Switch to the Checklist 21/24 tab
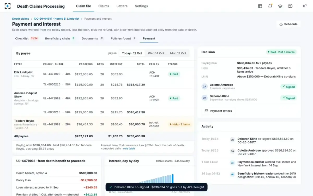313x196 pixels. pos(27,38)
